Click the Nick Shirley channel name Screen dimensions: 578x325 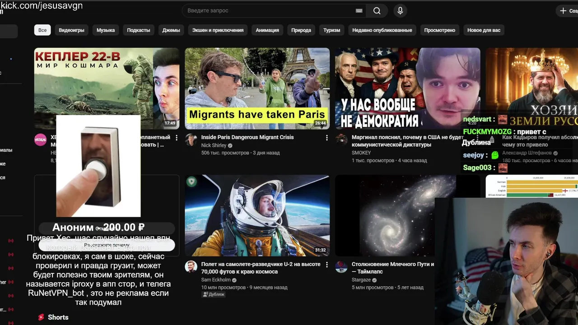coord(214,145)
